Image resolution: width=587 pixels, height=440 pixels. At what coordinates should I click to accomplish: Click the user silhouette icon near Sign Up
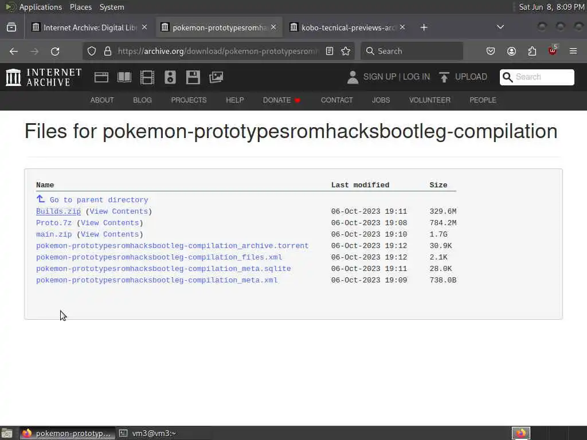pos(353,77)
